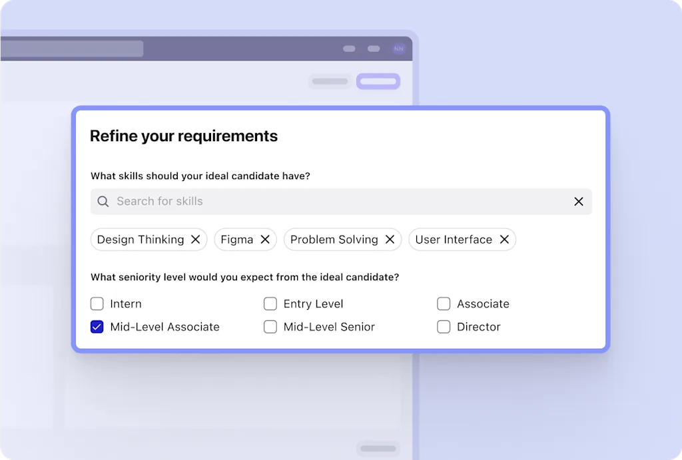Enable the Director checkbox

444,327
